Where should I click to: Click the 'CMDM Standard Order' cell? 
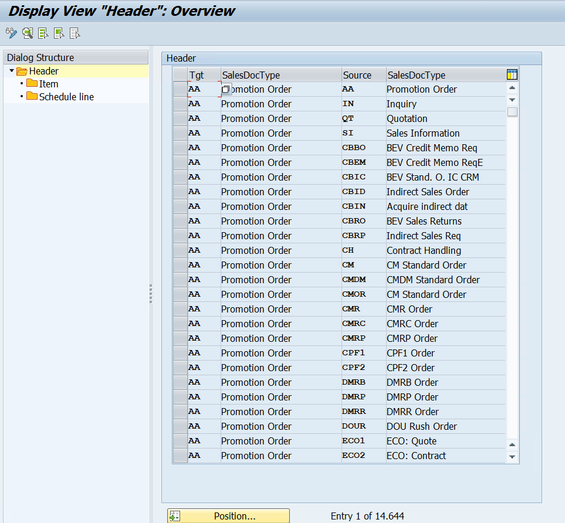(445, 280)
